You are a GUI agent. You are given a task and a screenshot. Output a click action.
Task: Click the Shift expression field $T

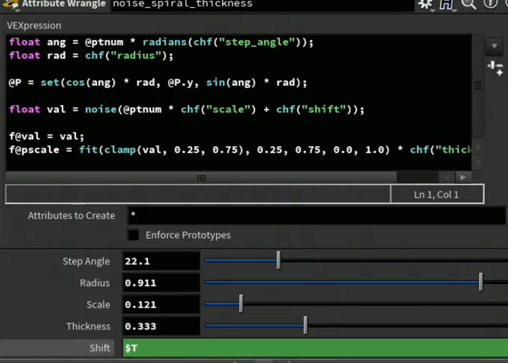315,348
